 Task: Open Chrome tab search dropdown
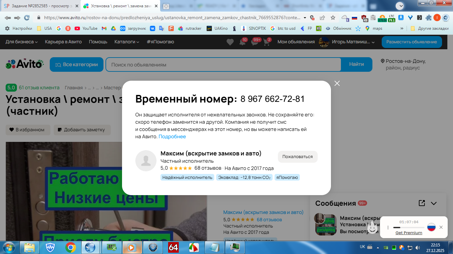(401, 6)
